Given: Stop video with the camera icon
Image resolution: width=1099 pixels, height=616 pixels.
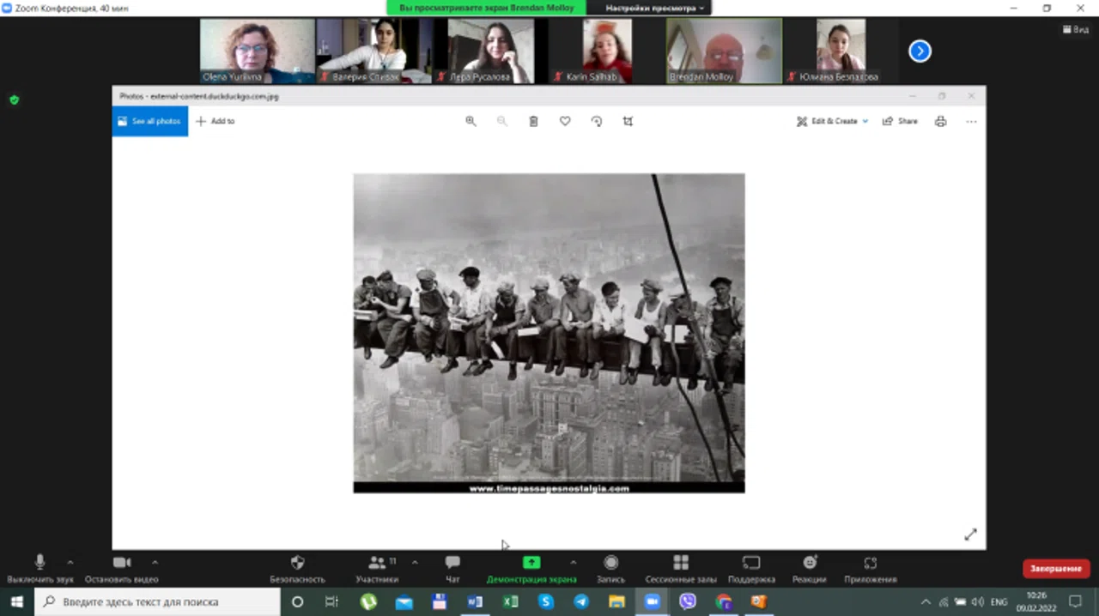Looking at the screenshot, I should [x=122, y=568].
